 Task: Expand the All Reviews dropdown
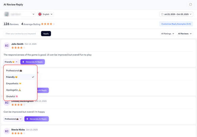point(185,34)
